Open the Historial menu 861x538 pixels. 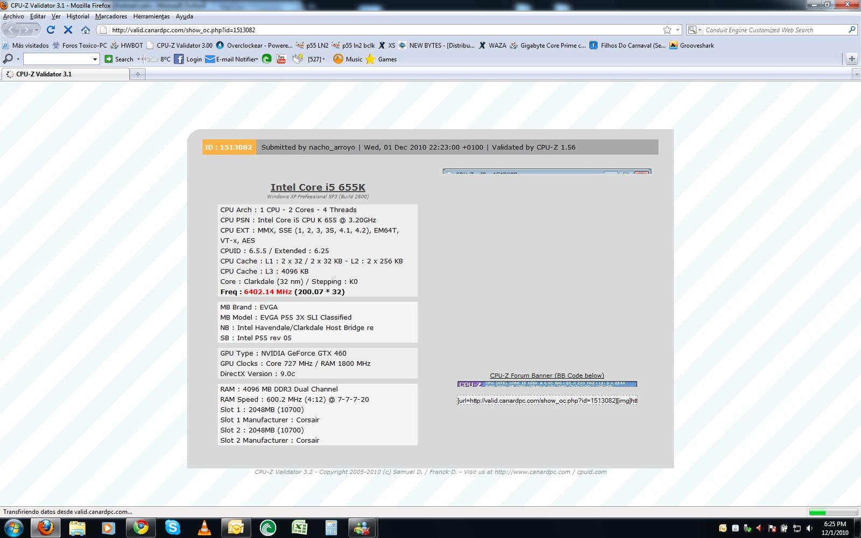[78, 16]
